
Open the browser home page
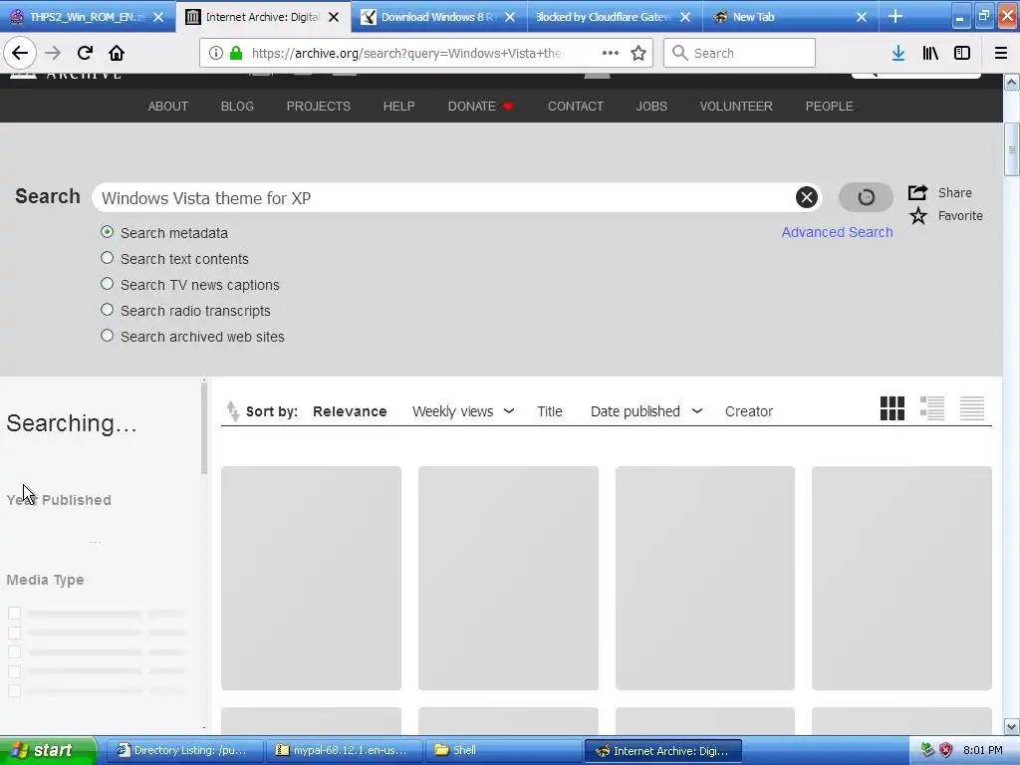117,54
